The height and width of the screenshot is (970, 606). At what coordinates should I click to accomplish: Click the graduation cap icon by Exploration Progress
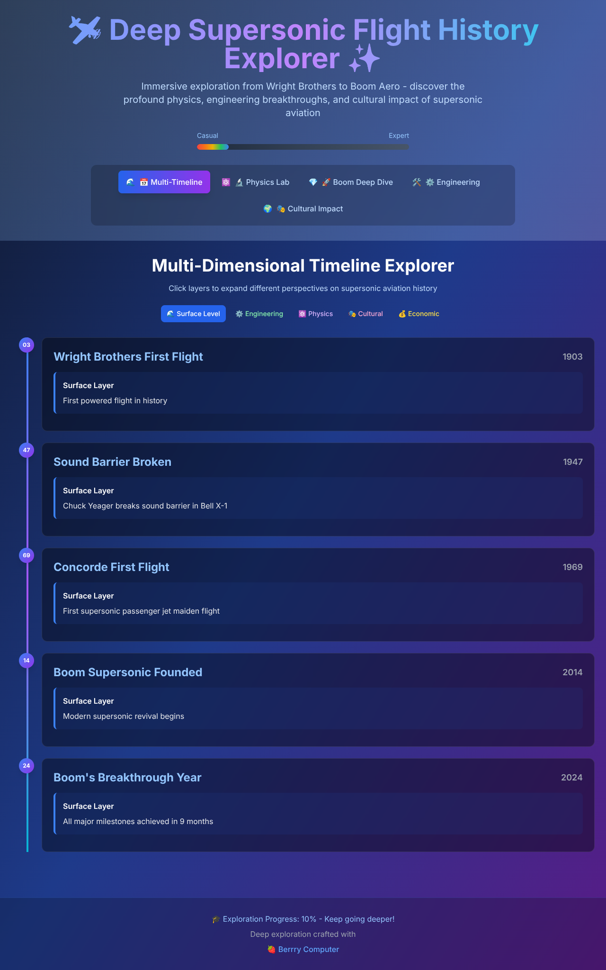click(216, 919)
